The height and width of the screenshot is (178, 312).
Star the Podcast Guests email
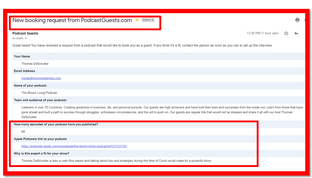286,33
